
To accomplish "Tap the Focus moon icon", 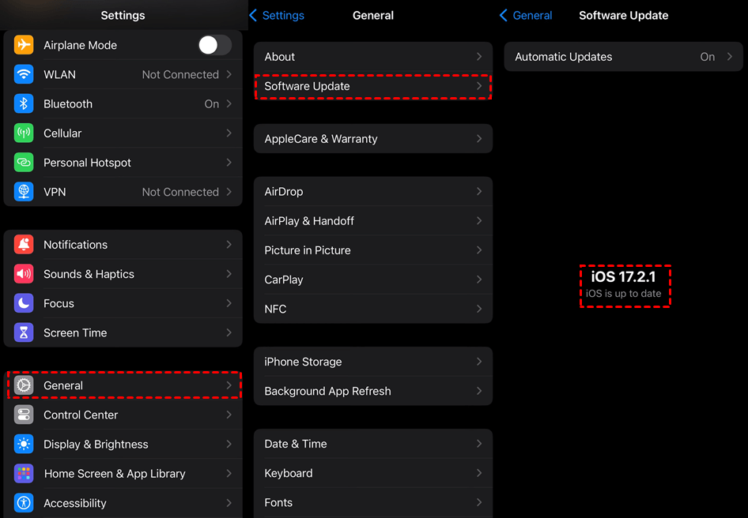I will (24, 303).
